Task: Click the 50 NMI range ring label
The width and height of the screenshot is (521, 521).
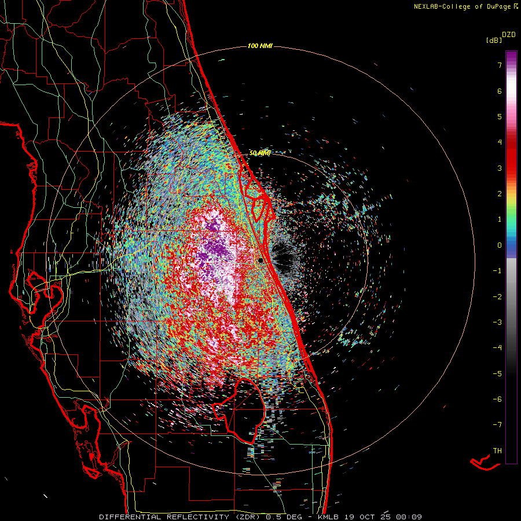Action: 260,153
